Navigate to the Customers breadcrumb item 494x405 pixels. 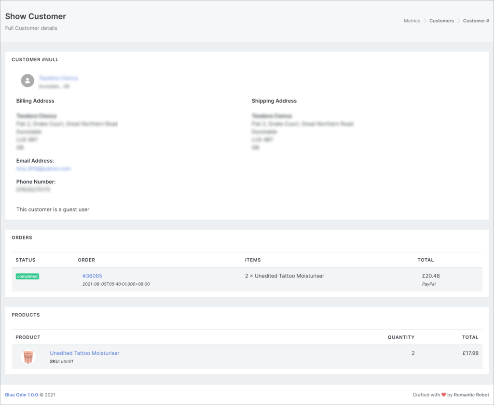pos(441,21)
